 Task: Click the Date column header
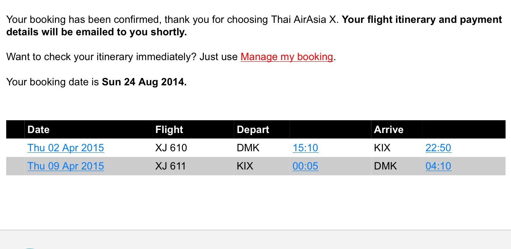tap(38, 130)
